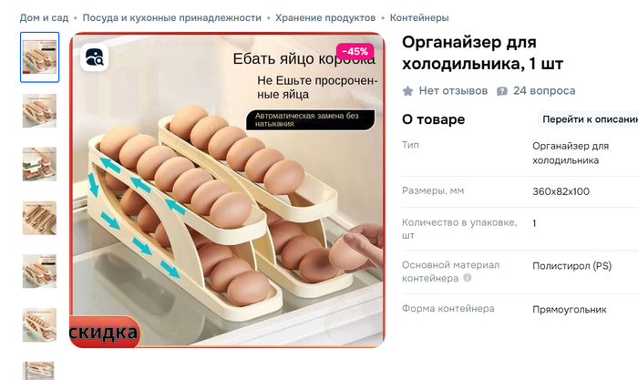Select the partially visible bottom thumbnail

(38, 371)
